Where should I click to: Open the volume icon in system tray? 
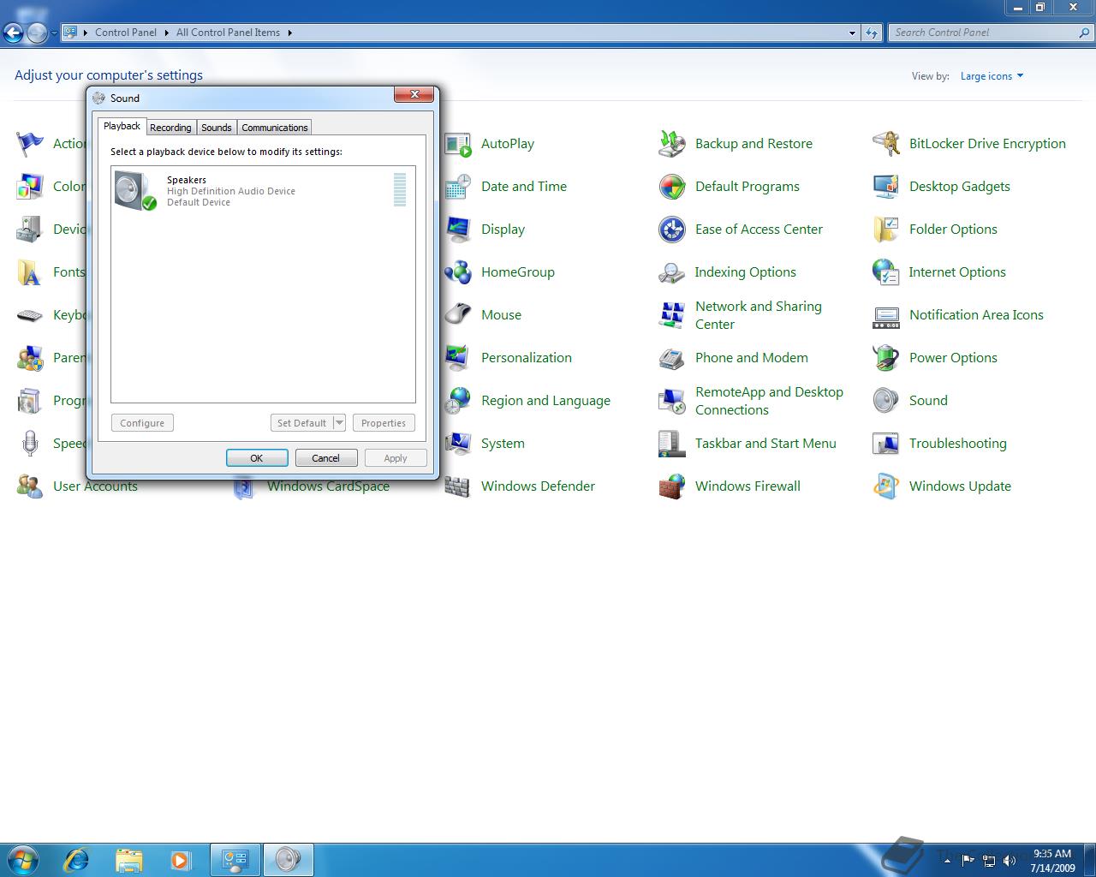[1010, 860]
